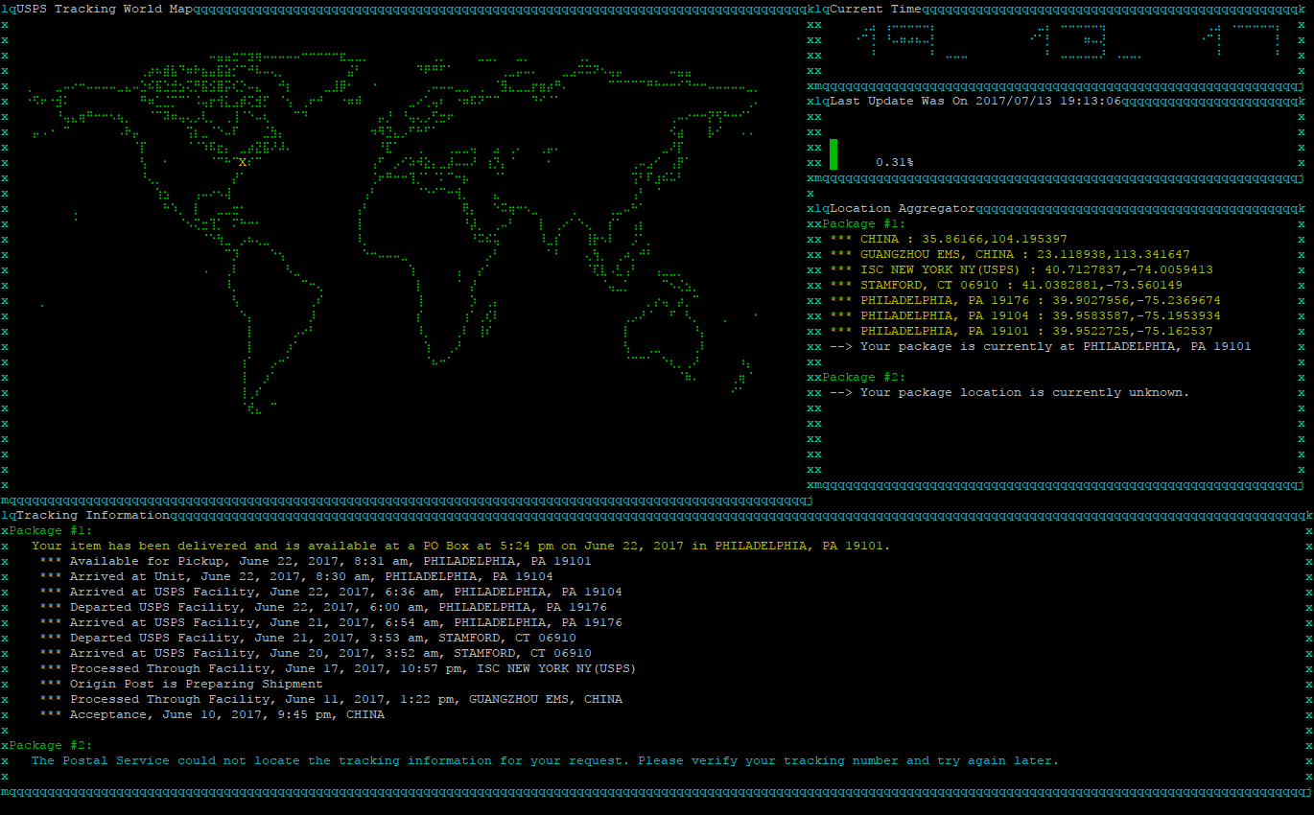Image resolution: width=1314 pixels, height=815 pixels.
Task: Select Arrived at USPS Facility, June 22, 6:36 am
Action: click(331, 592)
